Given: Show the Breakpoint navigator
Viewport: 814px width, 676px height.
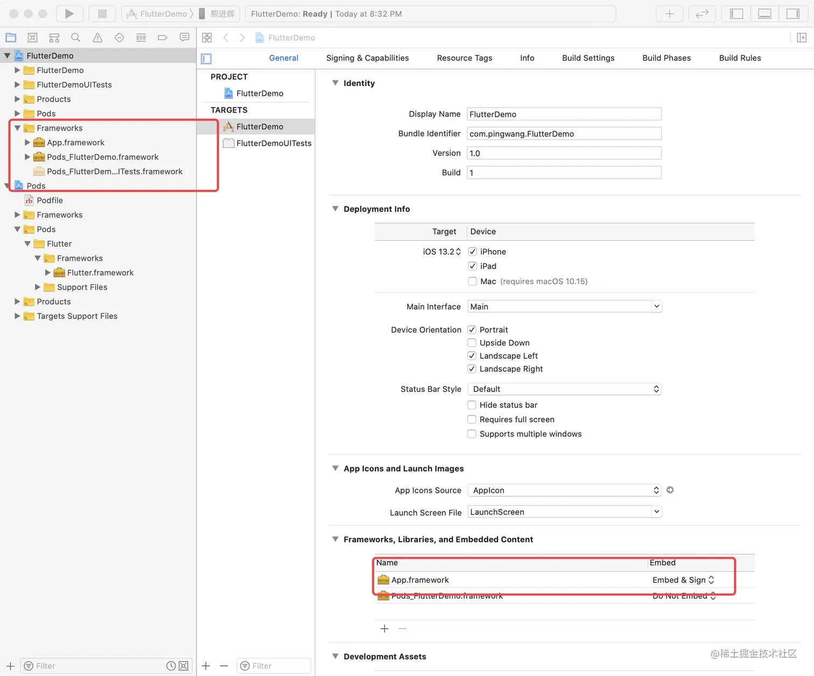Looking at the screenshot, I should tap(163, 38).
